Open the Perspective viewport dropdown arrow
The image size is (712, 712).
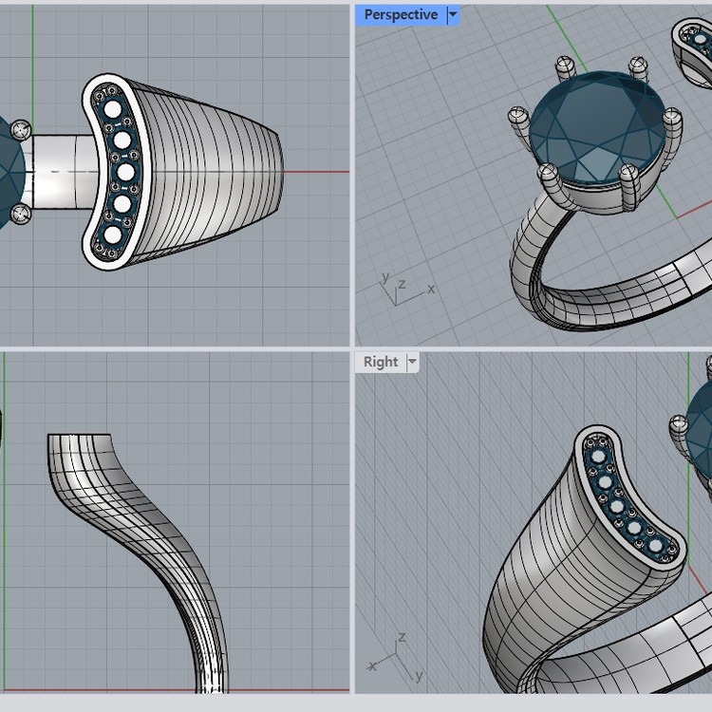pos(453,15)
